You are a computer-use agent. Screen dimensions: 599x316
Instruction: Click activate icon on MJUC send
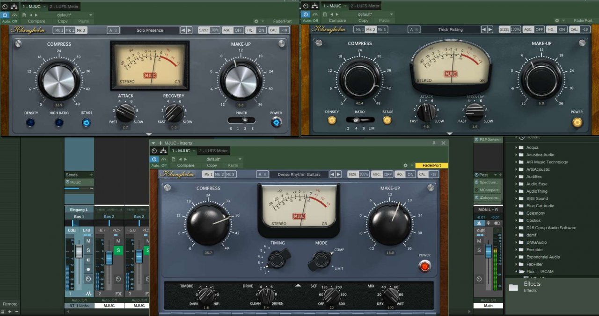point(67,182)
